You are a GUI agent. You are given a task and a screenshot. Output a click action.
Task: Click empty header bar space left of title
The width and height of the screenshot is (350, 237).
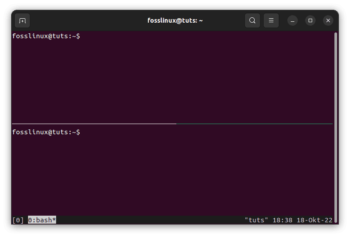[89, 20]
